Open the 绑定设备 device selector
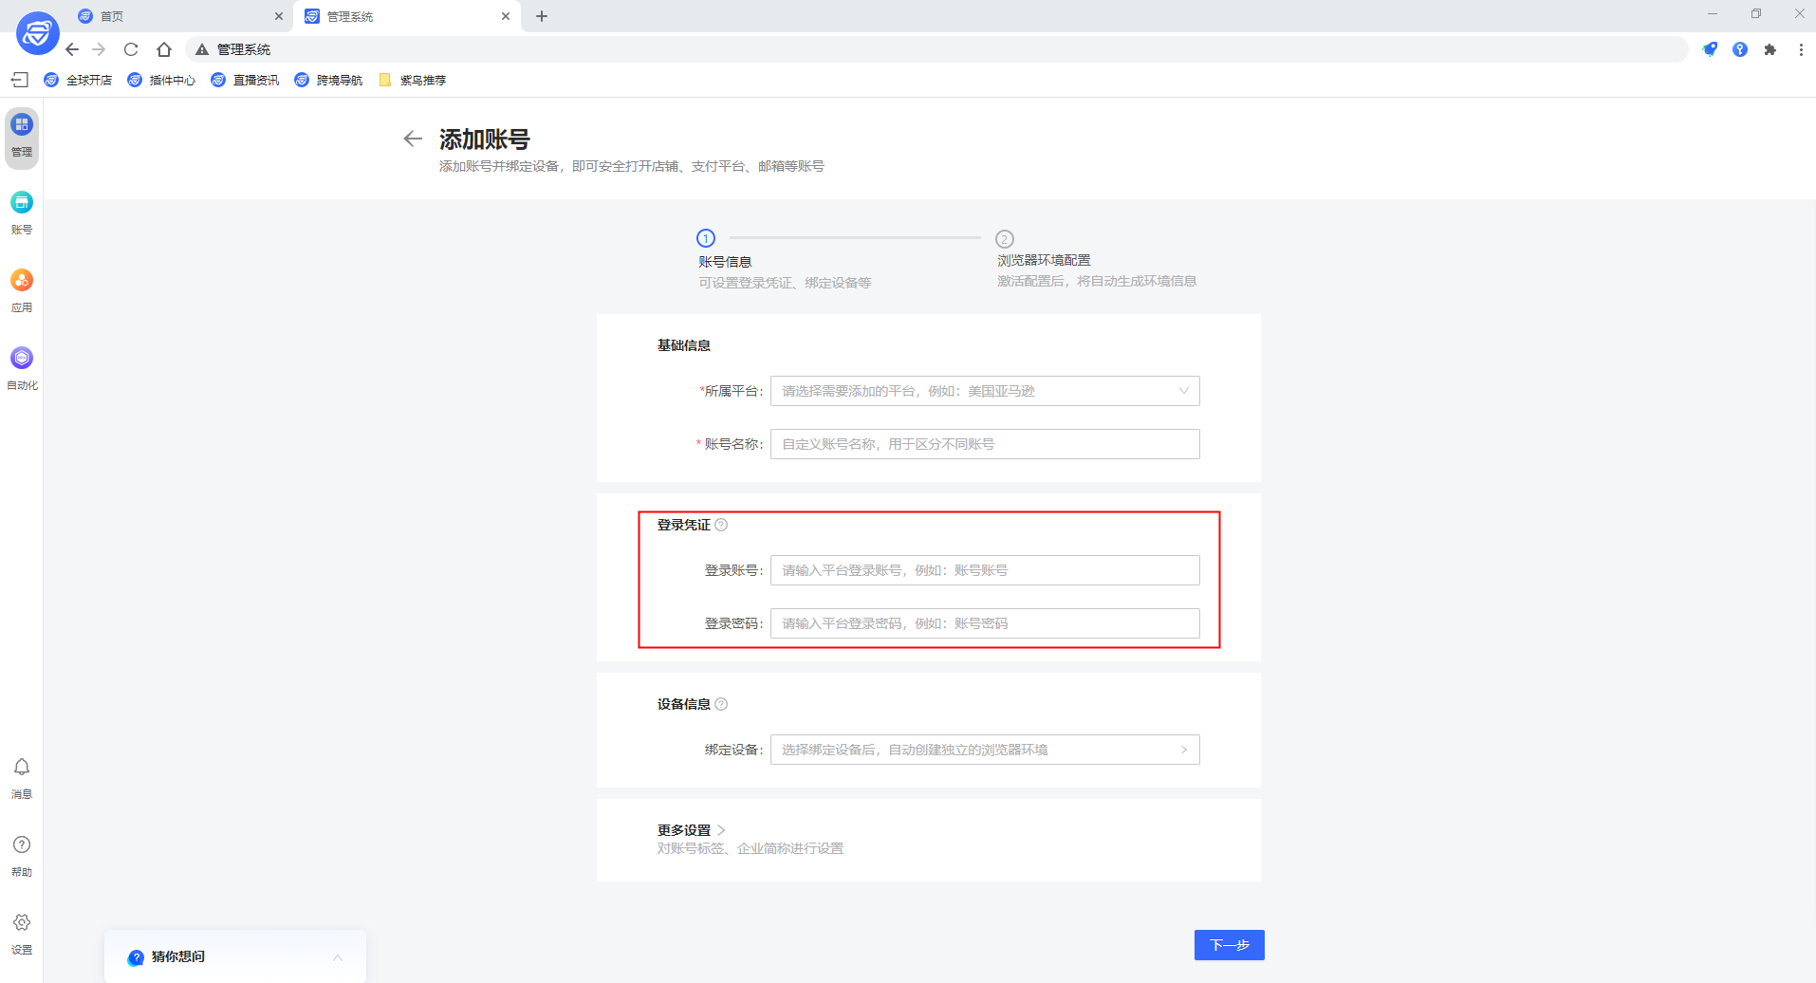The image size is (1816, 983). point(984,749)
